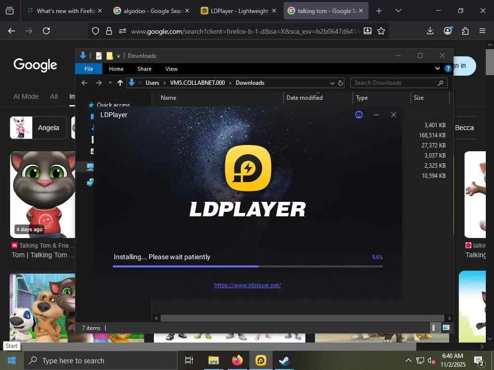The height and width of the screenshot is (370, 494).
Task: Click the scroll right arrow in Explorer
Action: (449, 318)
